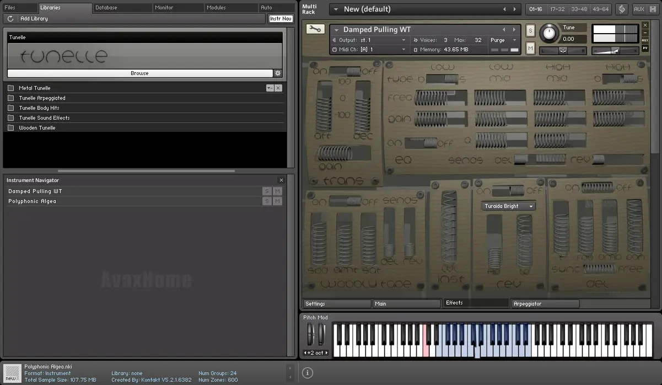Toggle the Instr Nav button
This screenshot has width=662, height=385.
pyautogui.click(x=281, y=19)
